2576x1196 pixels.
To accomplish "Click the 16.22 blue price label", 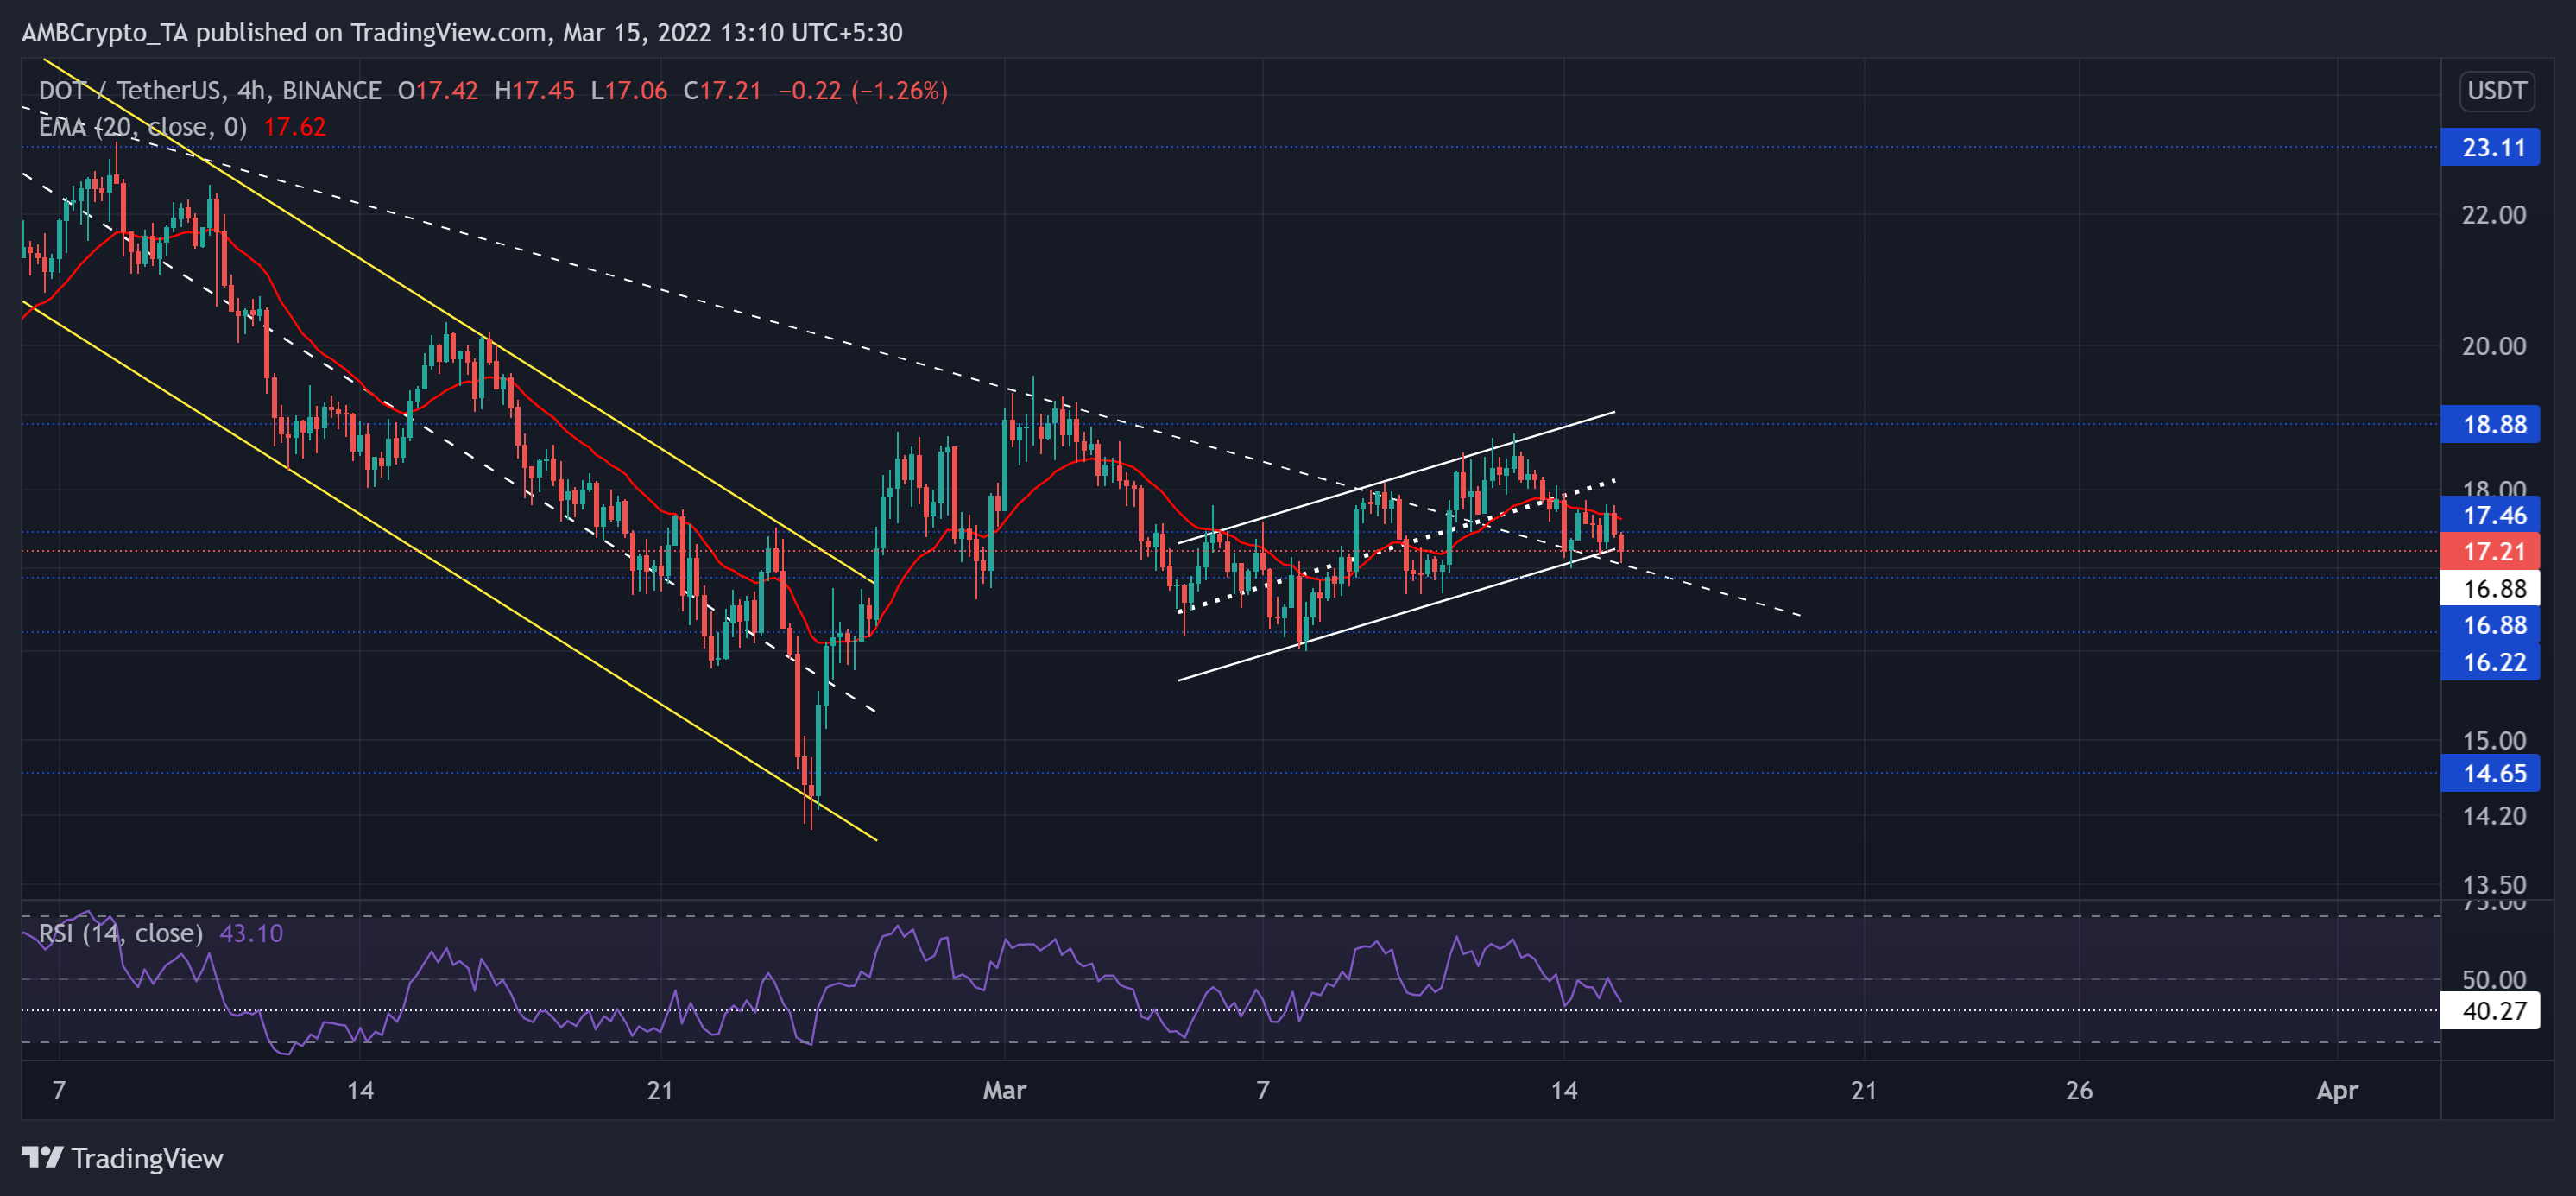I will pyautogui.click(x=2490, y=663).
